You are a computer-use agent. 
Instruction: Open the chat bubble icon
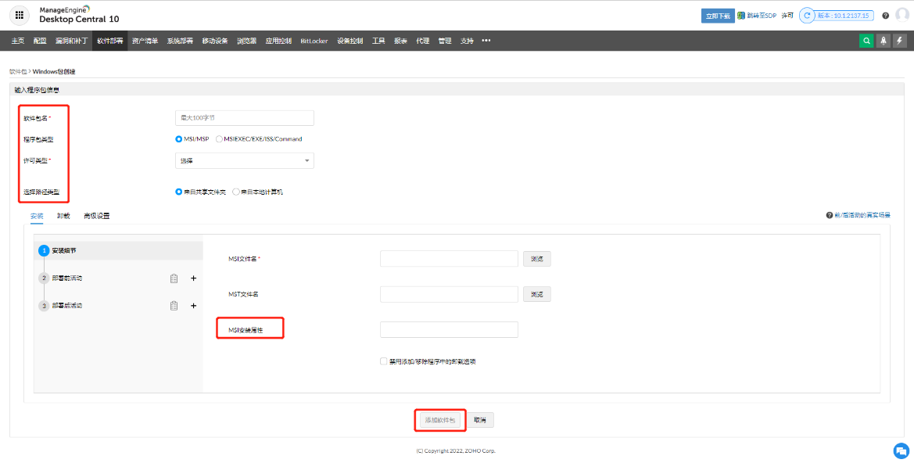(x=901, y=450)
